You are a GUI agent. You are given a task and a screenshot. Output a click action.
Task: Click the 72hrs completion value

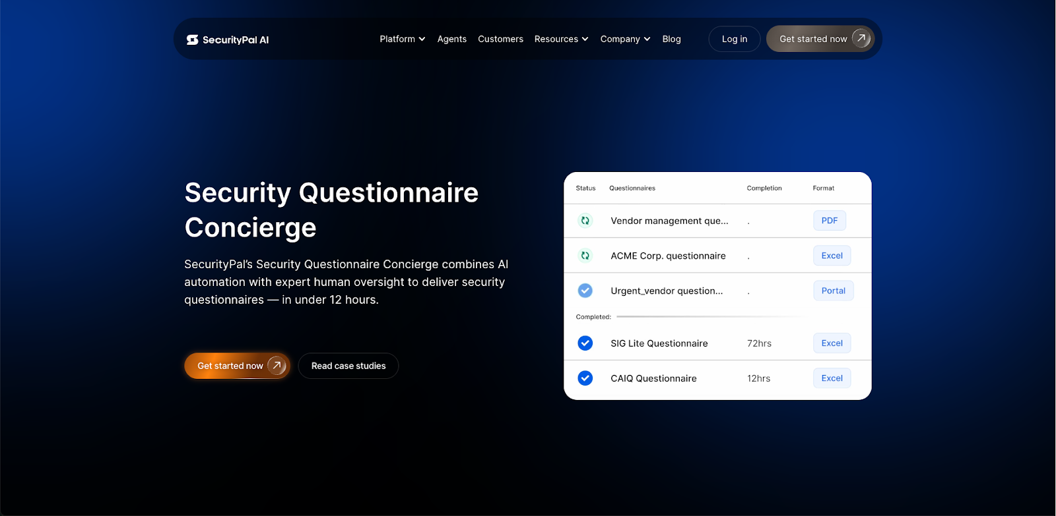(x=759, y=343)
